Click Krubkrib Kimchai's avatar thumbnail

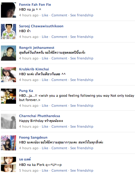[8, 75]
